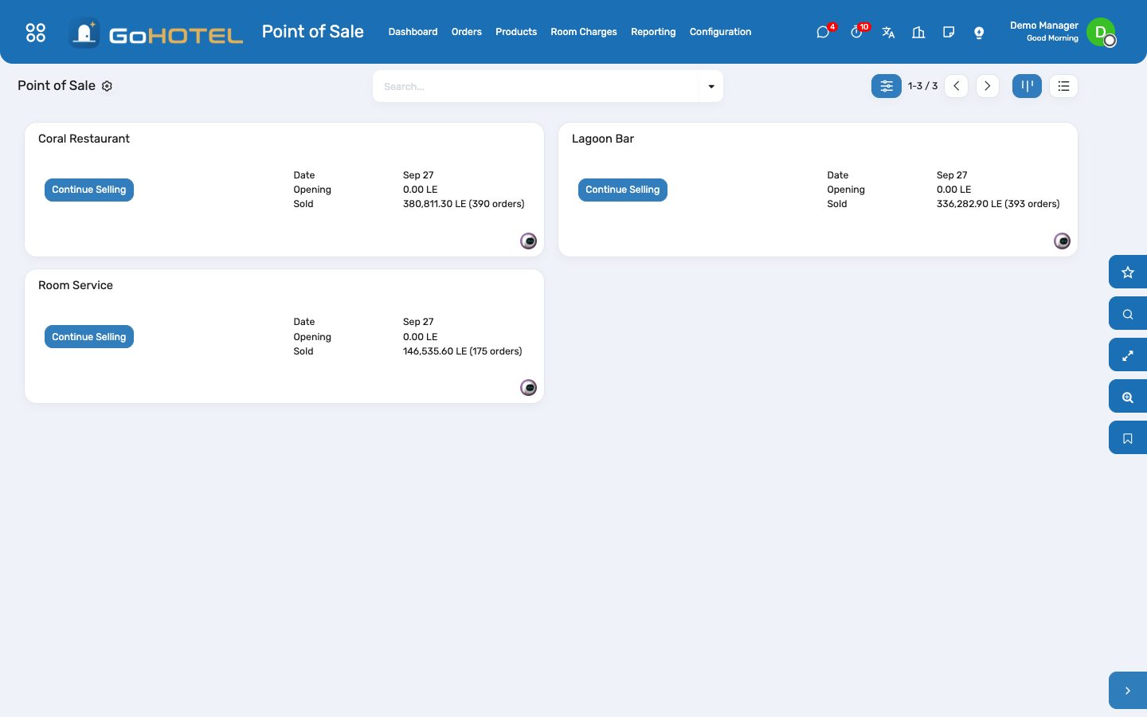Go to the next page of records
This screenshot has height=717, width=1147.
(x=987, y=86)
